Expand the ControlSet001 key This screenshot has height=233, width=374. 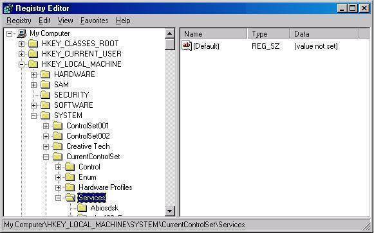click(46, 126)
